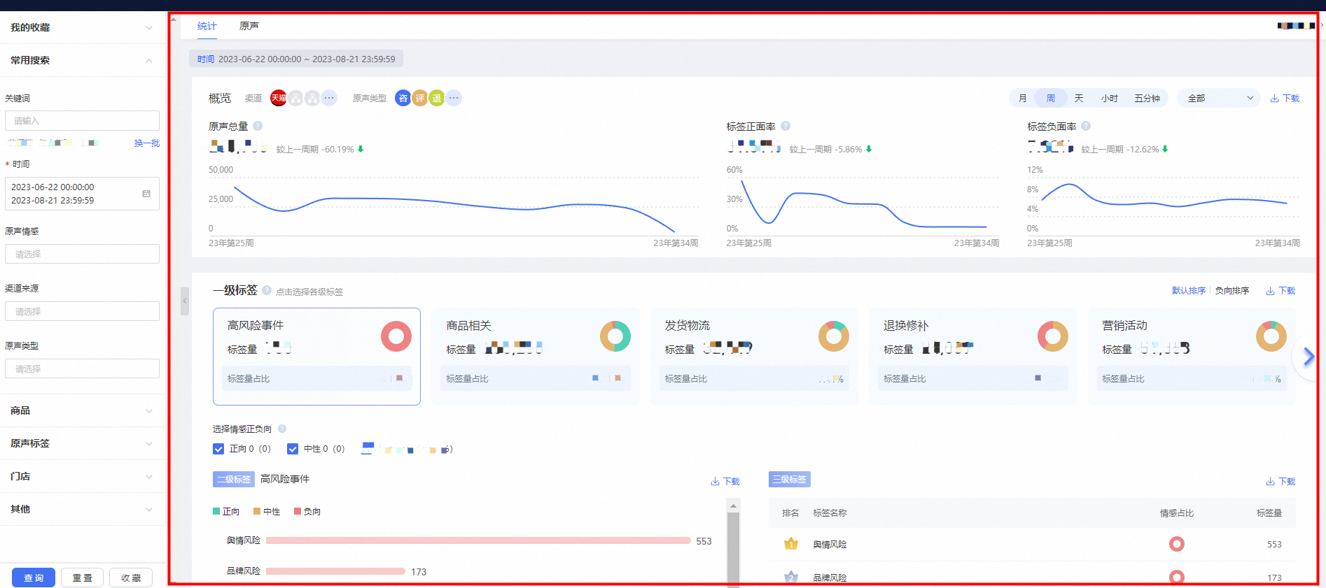1326x588 pixels.
Task: Open the 原声类型 select box
Action: pyautogui.click(x=82, y=368)
